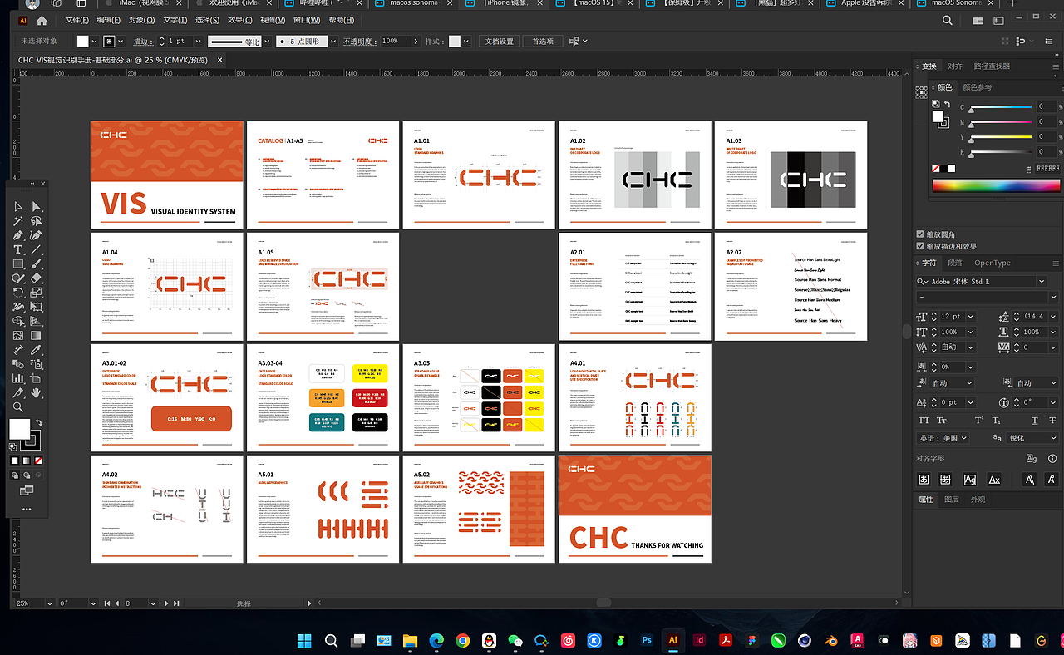
Task: Select the Rectangle tool
Action: pyautogui.click(x=18, y=264)
